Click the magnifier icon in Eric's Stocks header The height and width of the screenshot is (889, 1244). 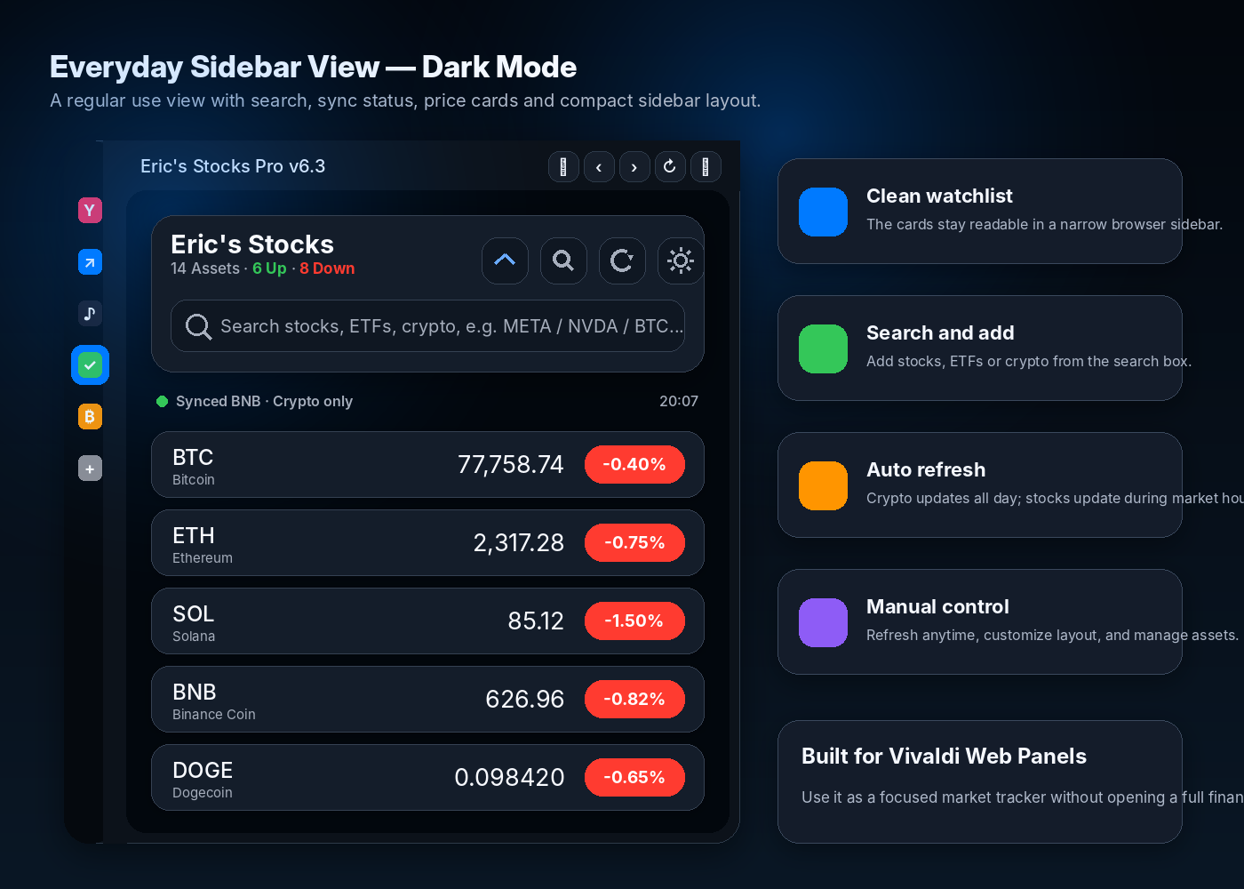pos(563,260)
